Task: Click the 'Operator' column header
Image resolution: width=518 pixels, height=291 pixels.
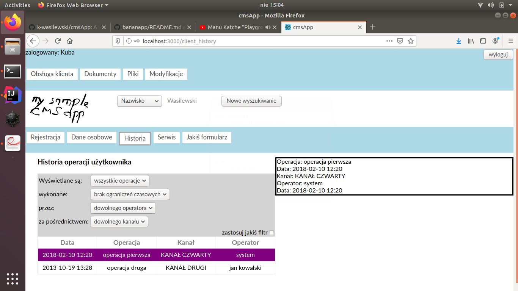Action: coord(245,242)
